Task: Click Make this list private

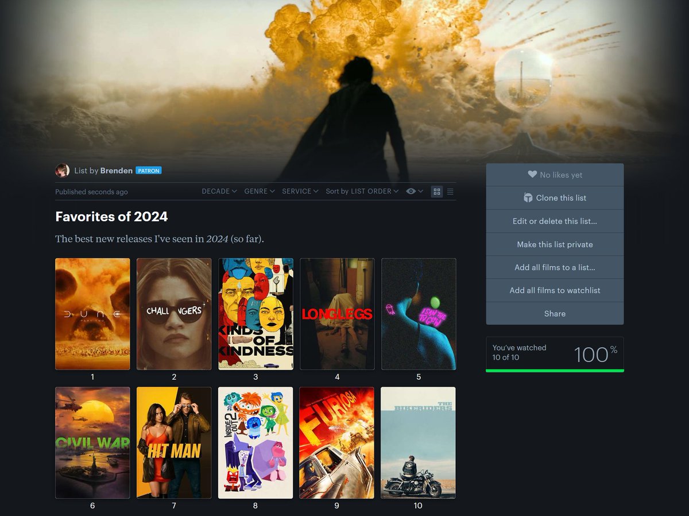Action: (555, 244)
